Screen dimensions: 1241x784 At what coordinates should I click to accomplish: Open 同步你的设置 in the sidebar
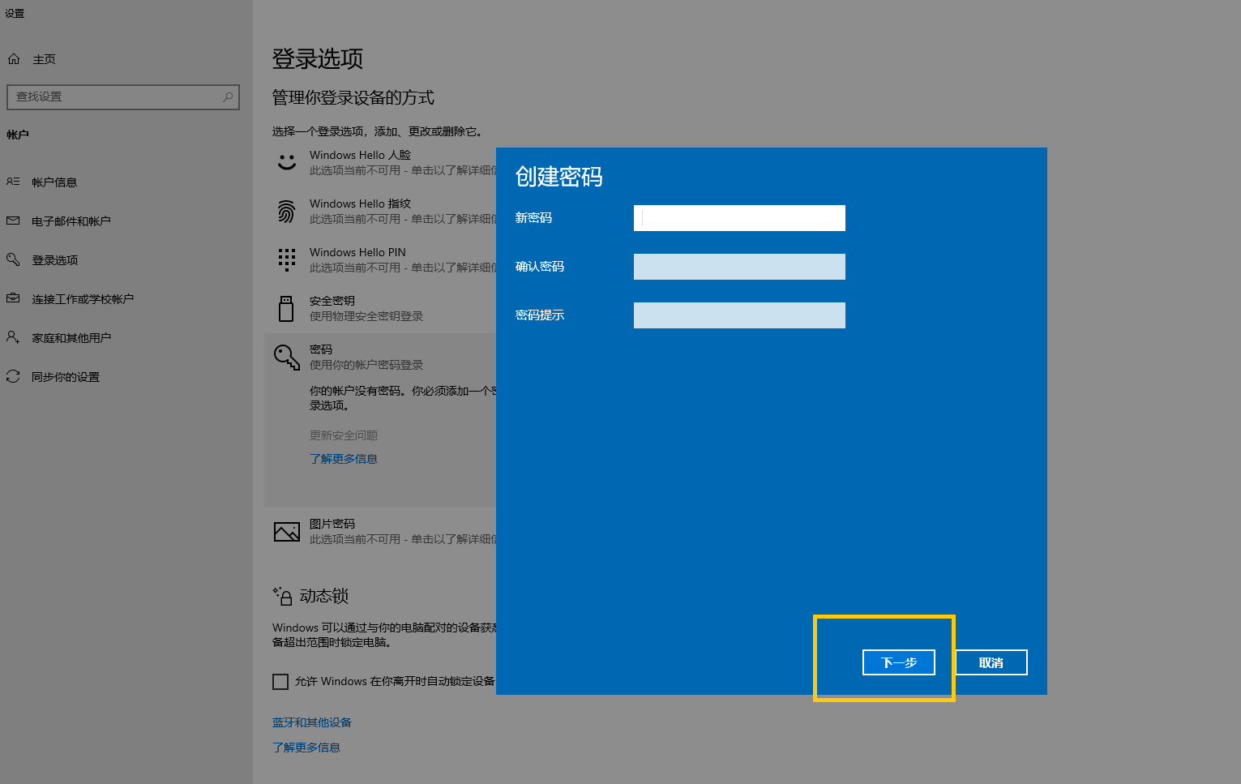point(65,377)
